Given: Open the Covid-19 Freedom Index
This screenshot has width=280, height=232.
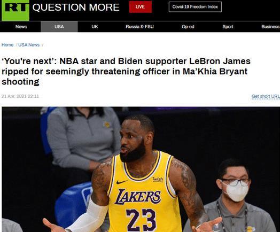Looking at the screenshot, I should (195, 7).
